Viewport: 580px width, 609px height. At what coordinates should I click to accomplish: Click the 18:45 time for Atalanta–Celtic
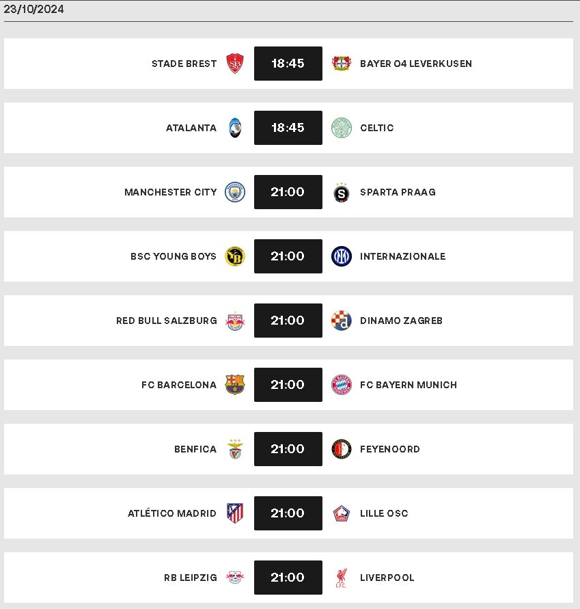point(288,128)
